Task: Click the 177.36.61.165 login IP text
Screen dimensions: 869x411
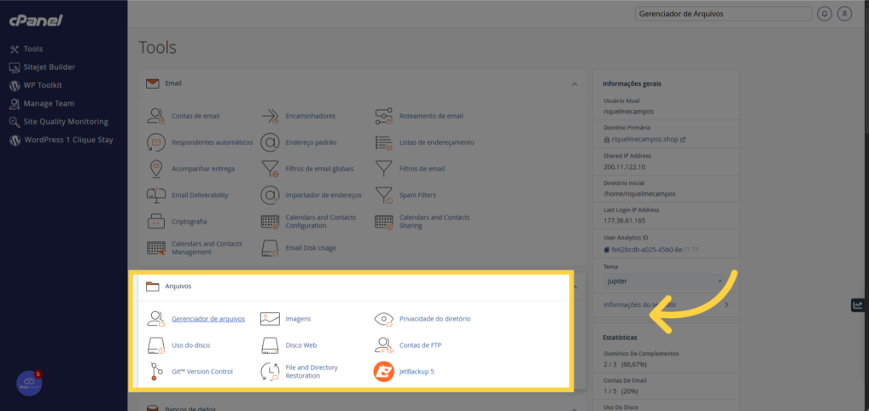Action: click(x=624, y=221)
